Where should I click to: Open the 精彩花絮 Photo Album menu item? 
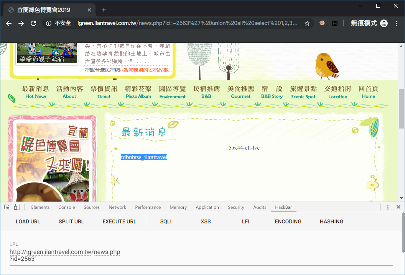pos(138,92)
